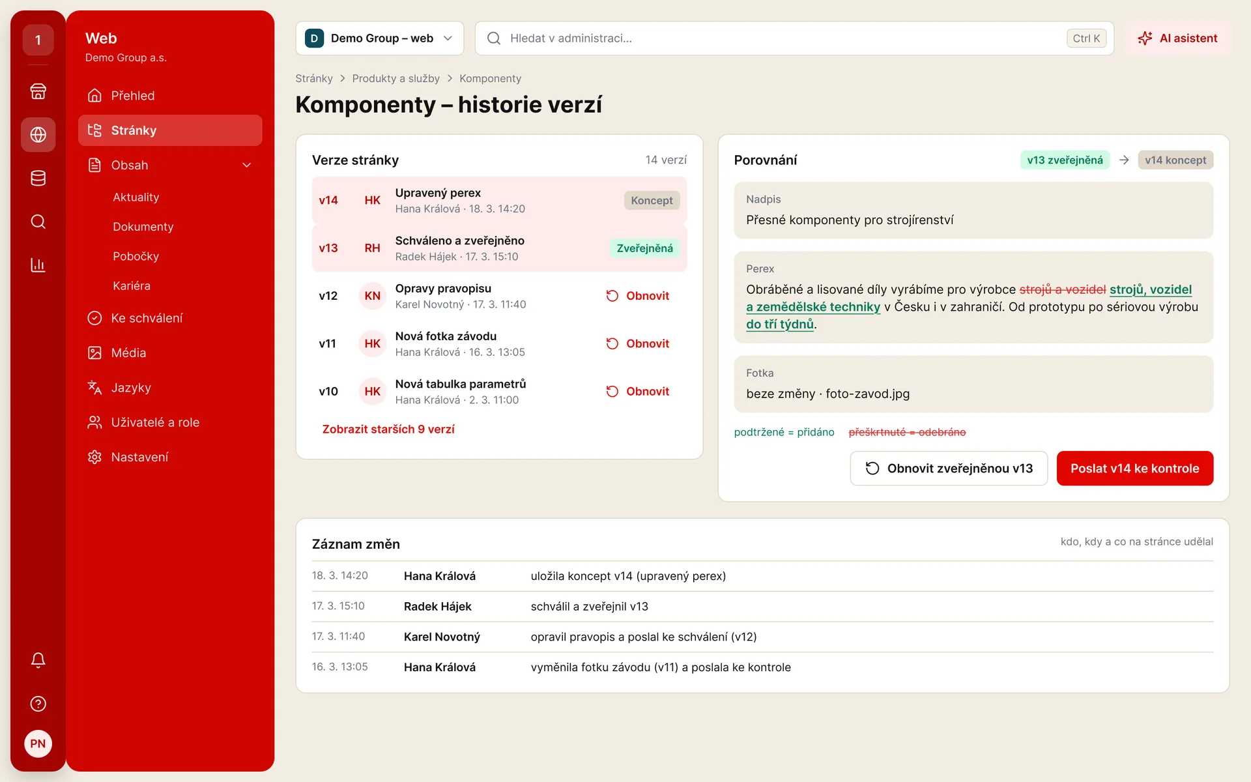This screenshot has height=782, width=1251.
Task: Open the help question mark icon
Action: [38, 704]
